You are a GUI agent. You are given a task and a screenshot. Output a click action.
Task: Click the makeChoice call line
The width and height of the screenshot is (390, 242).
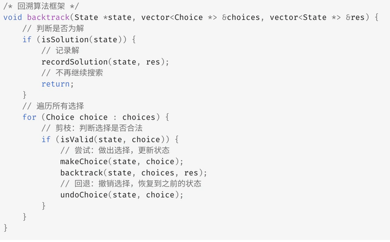coord(122,161)
